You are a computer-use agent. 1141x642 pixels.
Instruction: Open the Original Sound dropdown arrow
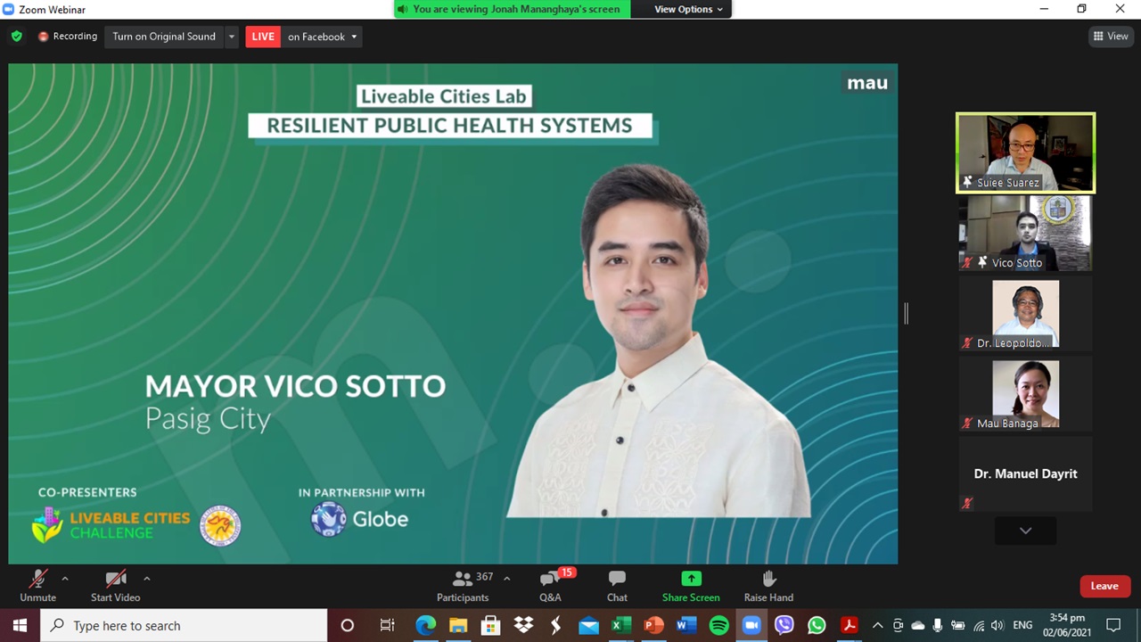tap(232, 37)
